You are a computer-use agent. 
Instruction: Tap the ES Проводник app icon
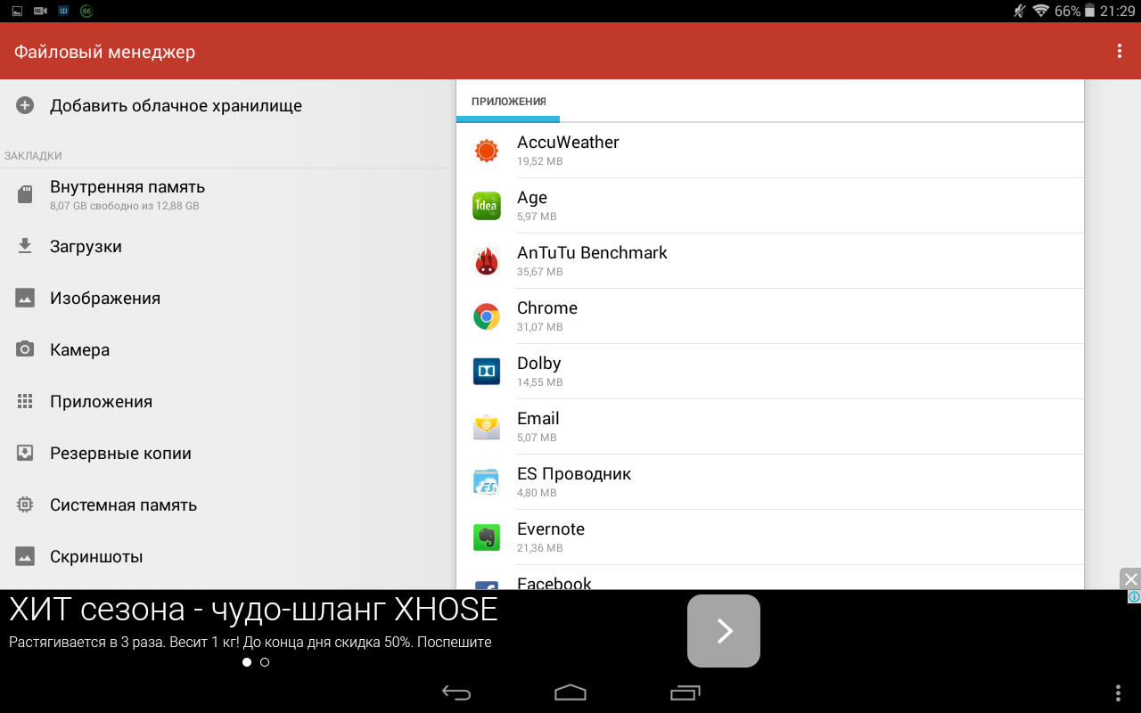tap(487, 482)
